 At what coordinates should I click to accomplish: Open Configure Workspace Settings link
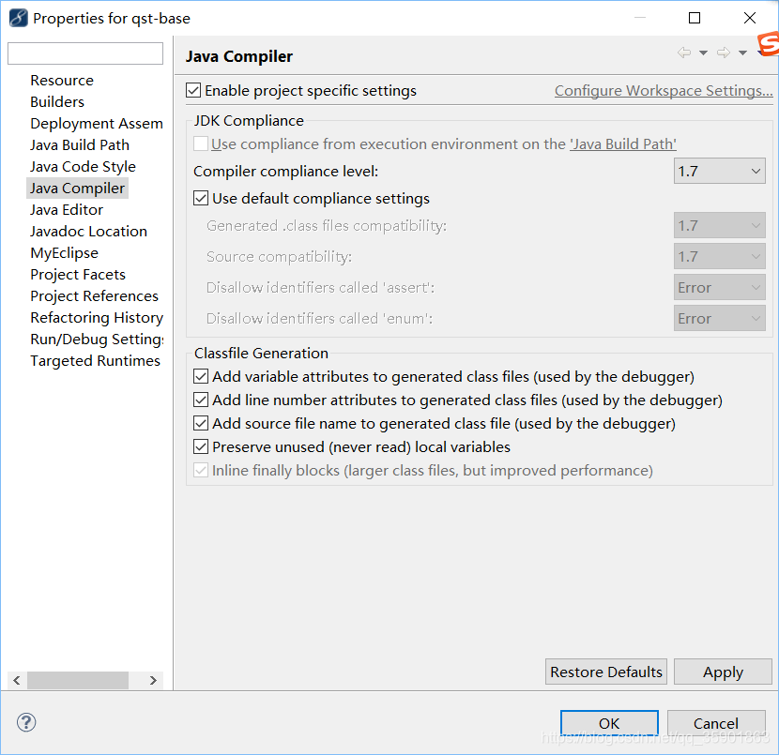click(663, 90)
